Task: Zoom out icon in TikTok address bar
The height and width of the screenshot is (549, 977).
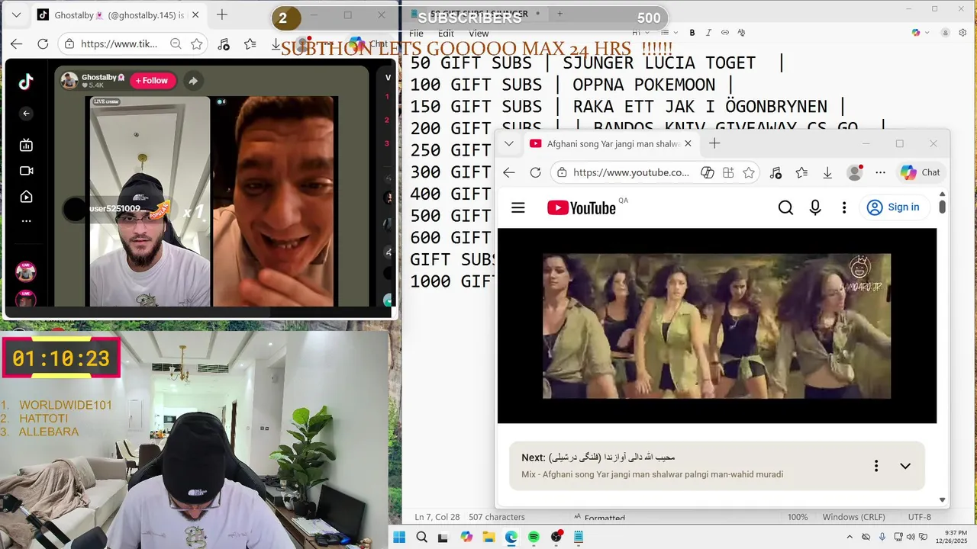Action: [x=176, y=44]
